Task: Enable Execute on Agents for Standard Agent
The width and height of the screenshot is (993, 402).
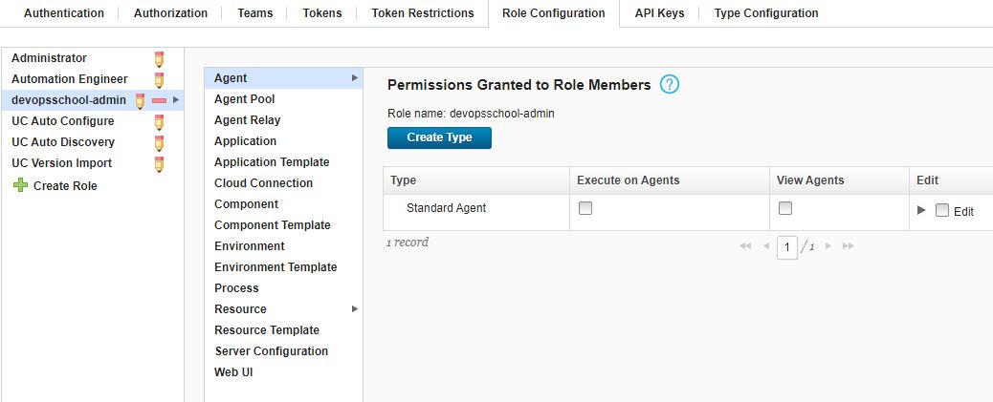Action: pos(585,208)
